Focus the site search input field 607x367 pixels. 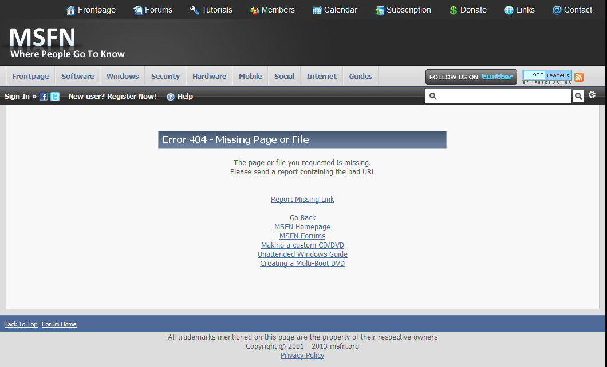click(498, 96)
